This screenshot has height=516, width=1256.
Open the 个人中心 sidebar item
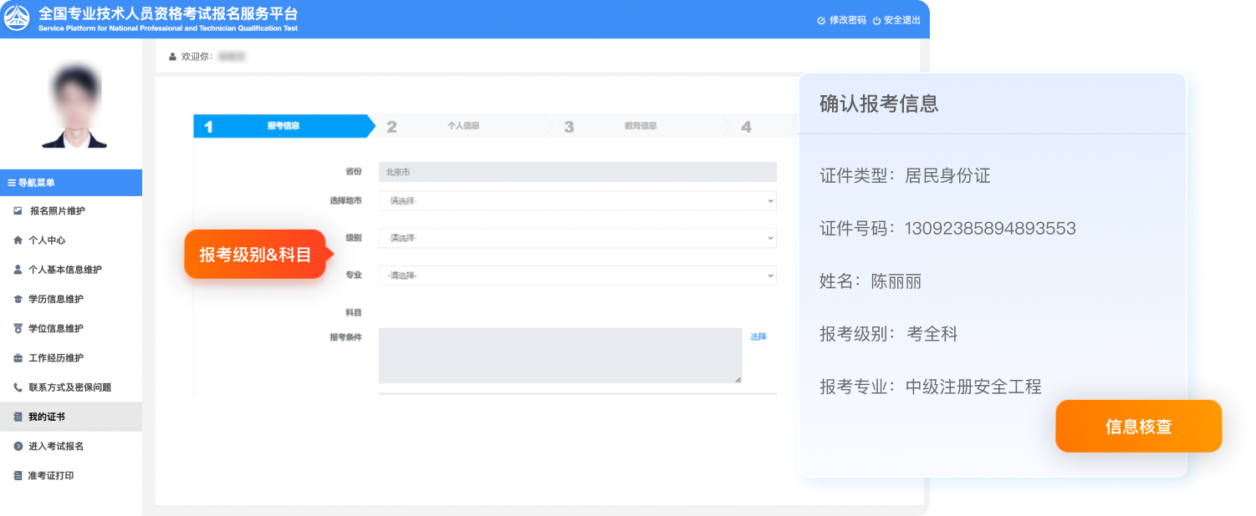coord(42,240)
